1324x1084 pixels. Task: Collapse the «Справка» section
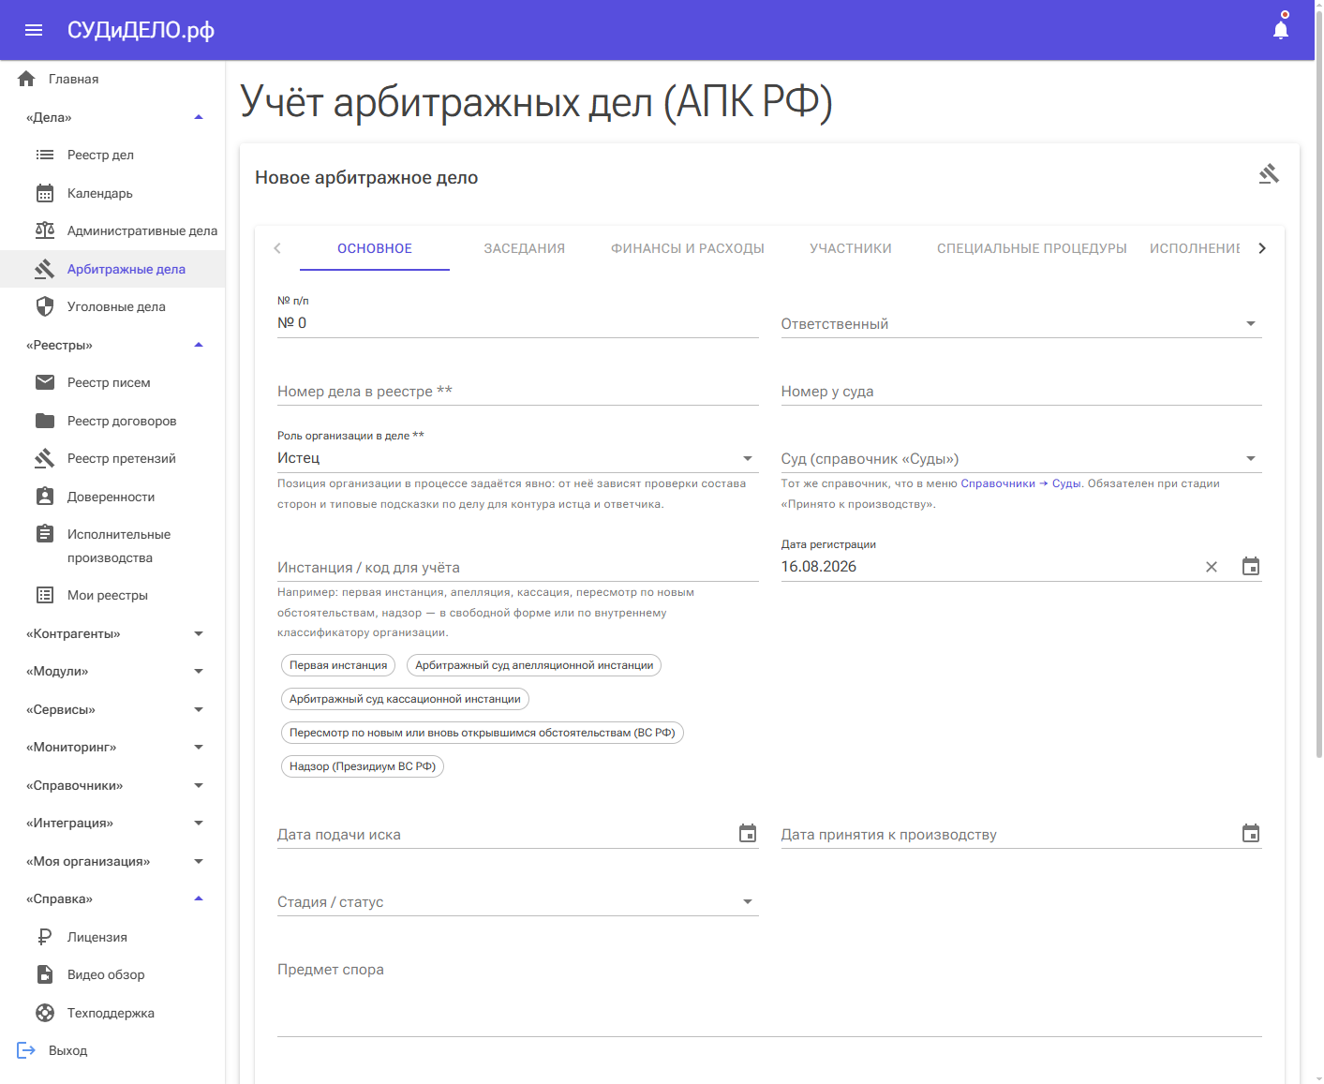tap(199, 898)
